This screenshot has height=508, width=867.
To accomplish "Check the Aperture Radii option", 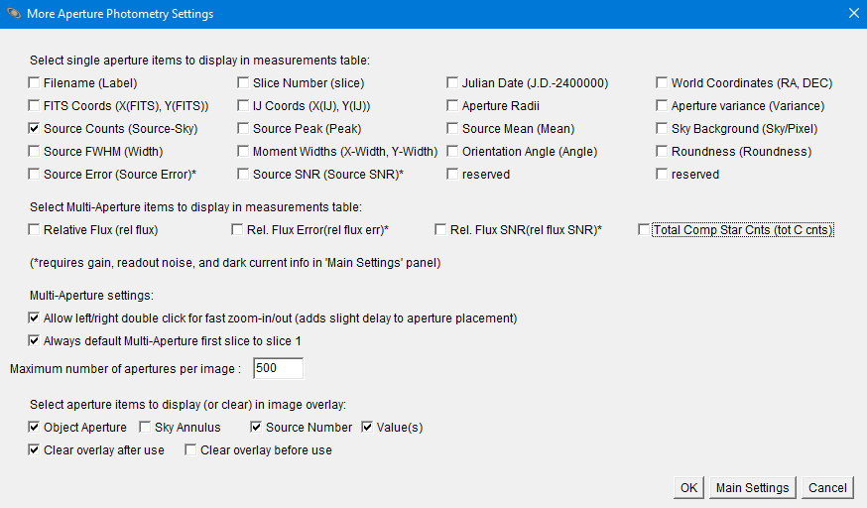I will click(x=453, y=106).
